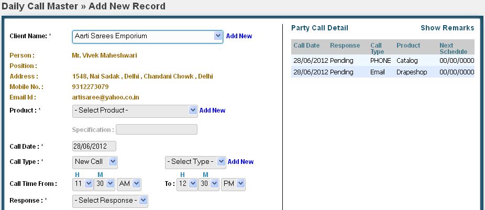The height and width of the screenshot is (210, 485).
Task: Click the Show Remarks link
Action: click(447, 28)
